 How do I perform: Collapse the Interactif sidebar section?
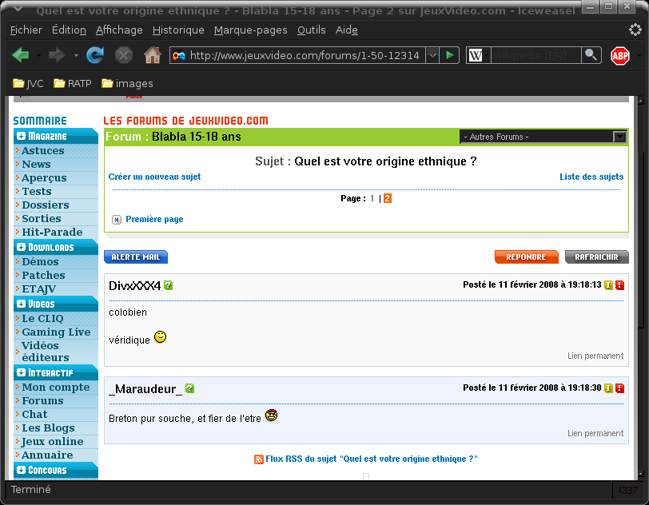point(21,372)
